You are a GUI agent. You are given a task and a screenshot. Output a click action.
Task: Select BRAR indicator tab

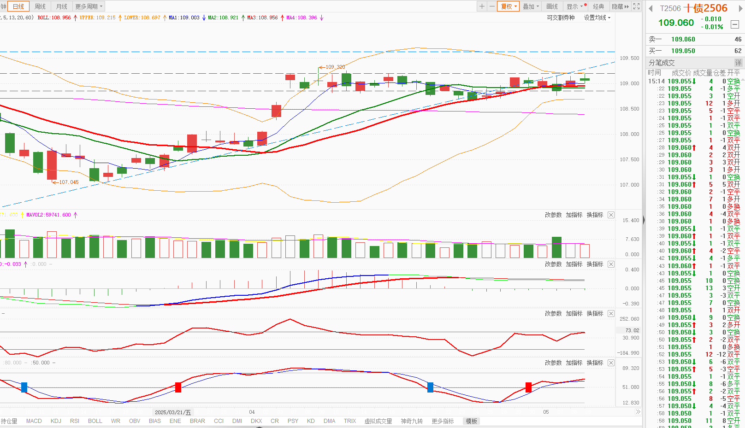197,421
